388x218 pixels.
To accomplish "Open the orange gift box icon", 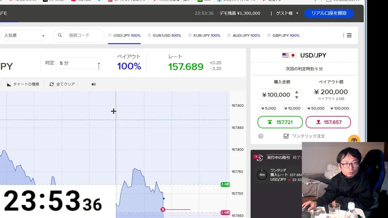I will coord(354,140).
